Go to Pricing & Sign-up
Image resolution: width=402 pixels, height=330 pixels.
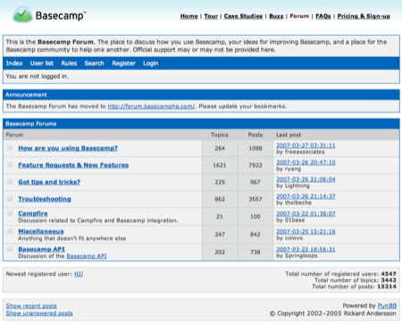pos(364,16)
